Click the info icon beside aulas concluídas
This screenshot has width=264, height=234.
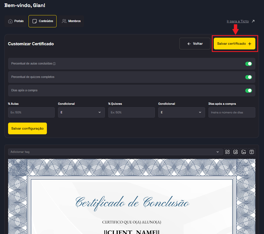54,64
